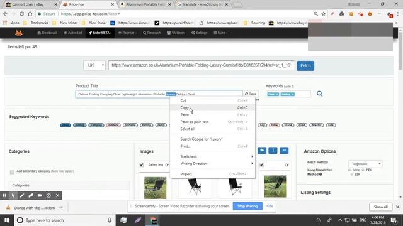Click the Screencastify timer icon
This screenshot has width=403, height=226.
click(x=48, y=195)
